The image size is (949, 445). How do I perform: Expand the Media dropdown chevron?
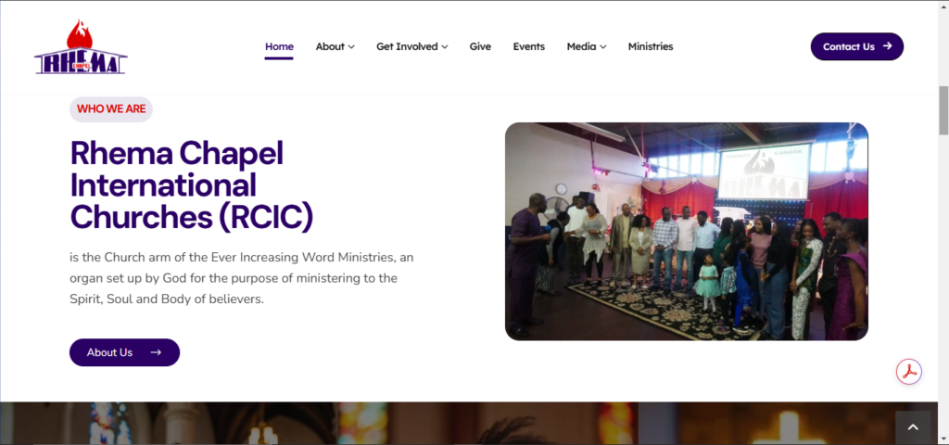(603, 47)
